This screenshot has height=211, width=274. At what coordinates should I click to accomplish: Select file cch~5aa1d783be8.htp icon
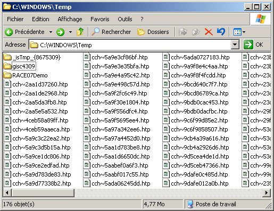click(87, 147)
